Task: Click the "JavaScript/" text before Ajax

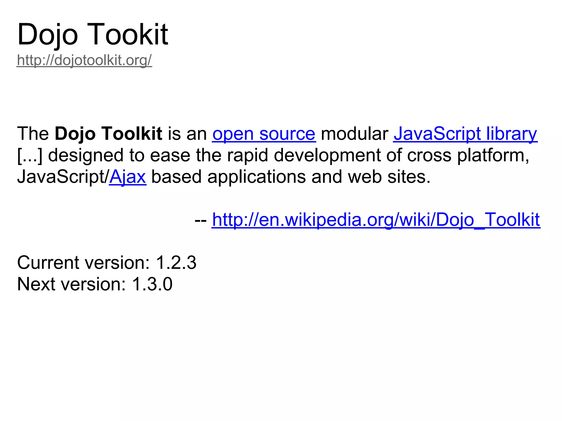Action: click(63, 177)
